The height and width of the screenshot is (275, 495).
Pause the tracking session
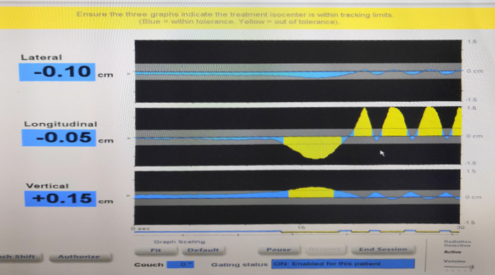278,250
